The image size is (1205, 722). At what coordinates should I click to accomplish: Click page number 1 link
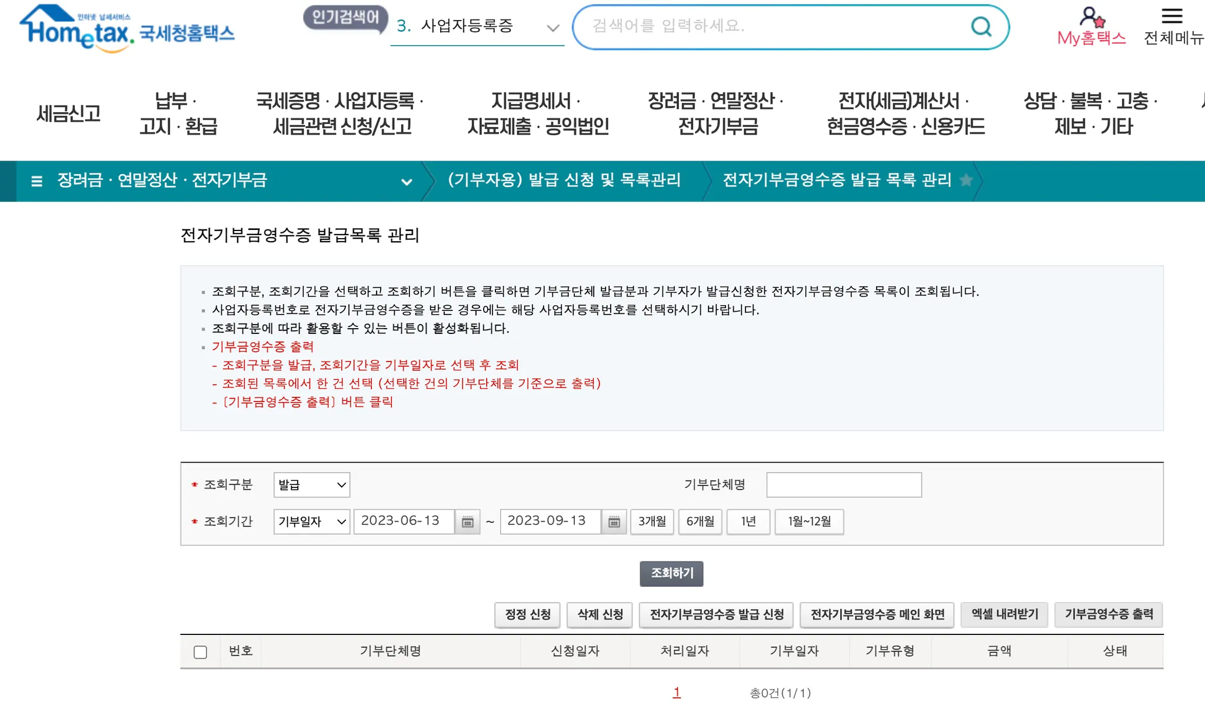coord(677,693)
